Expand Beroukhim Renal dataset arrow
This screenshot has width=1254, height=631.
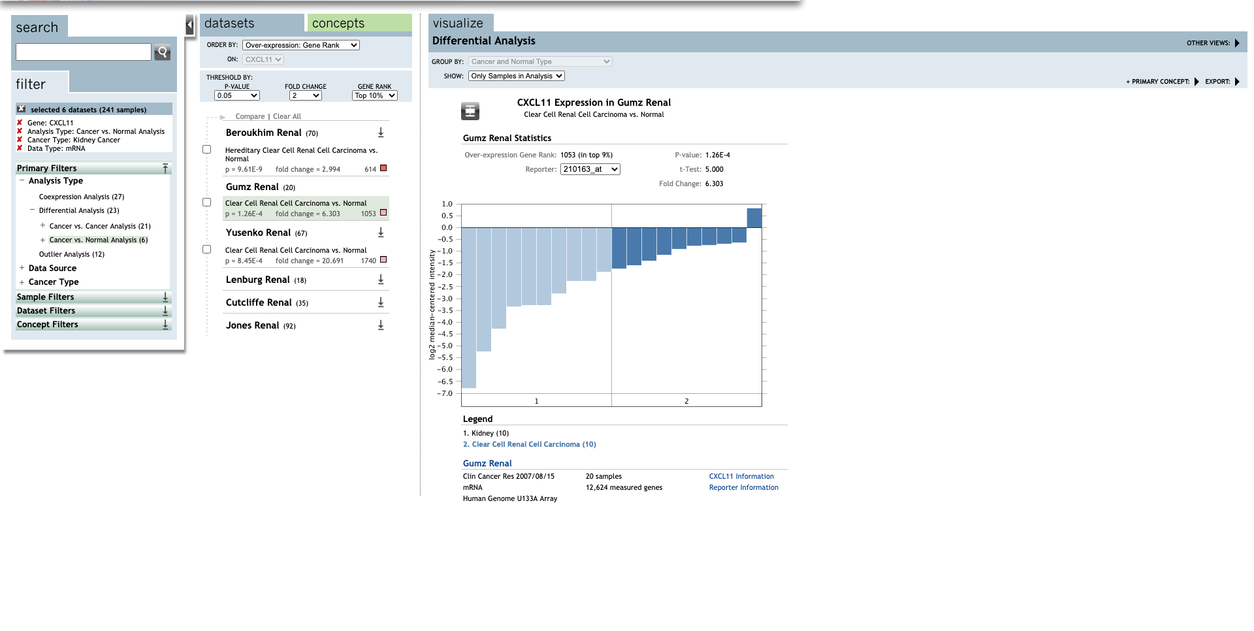click(x=381, y=133)
